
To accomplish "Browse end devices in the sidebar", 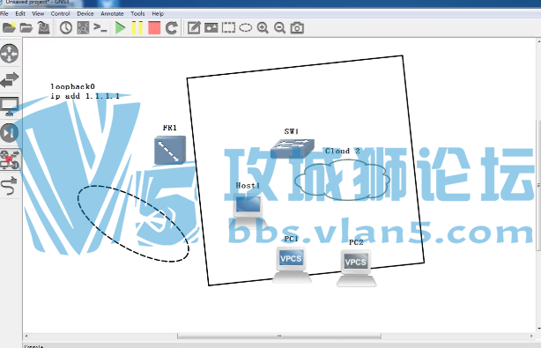I will tap(10, 107).
